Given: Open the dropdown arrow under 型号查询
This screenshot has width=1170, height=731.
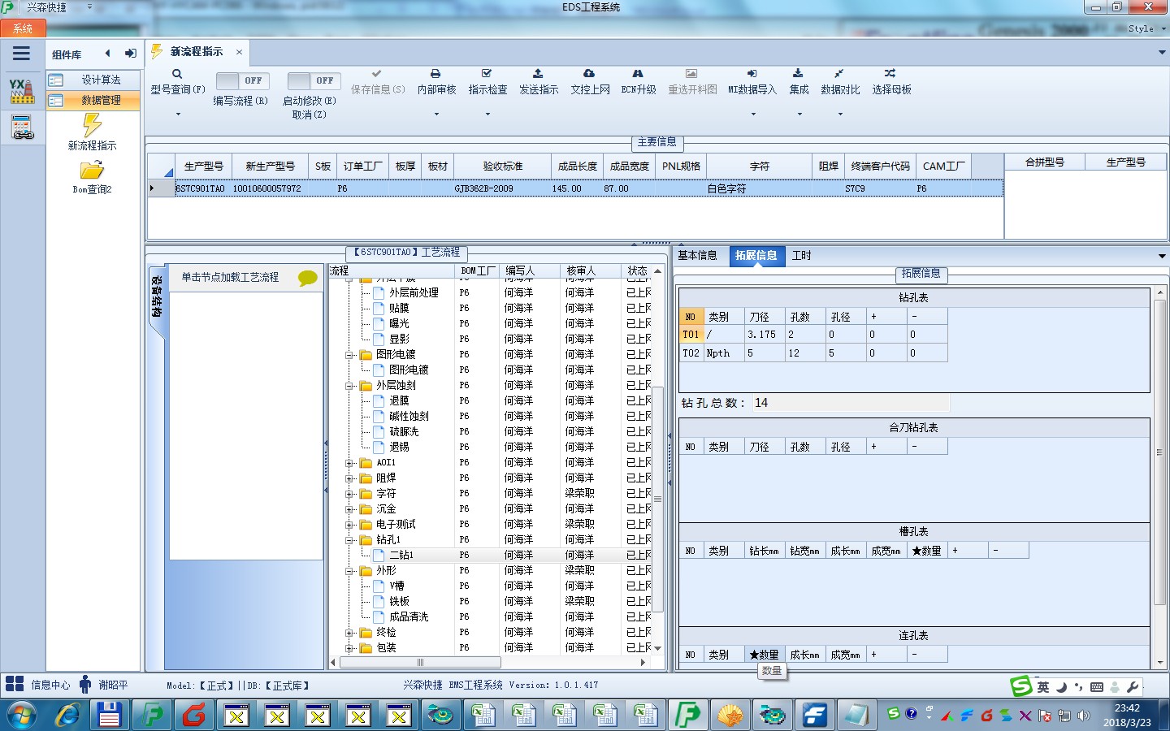Looking at the screenshot, I should [x=178, y=114].
